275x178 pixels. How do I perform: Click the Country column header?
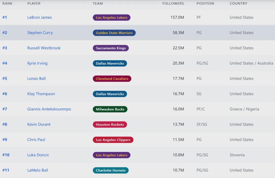238,4
